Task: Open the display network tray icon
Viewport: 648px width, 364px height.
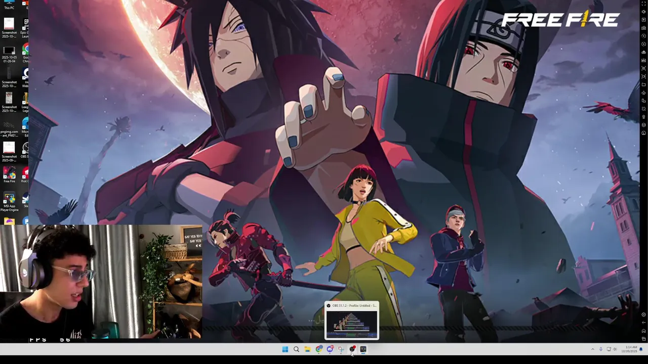Action: coord(609,349)
